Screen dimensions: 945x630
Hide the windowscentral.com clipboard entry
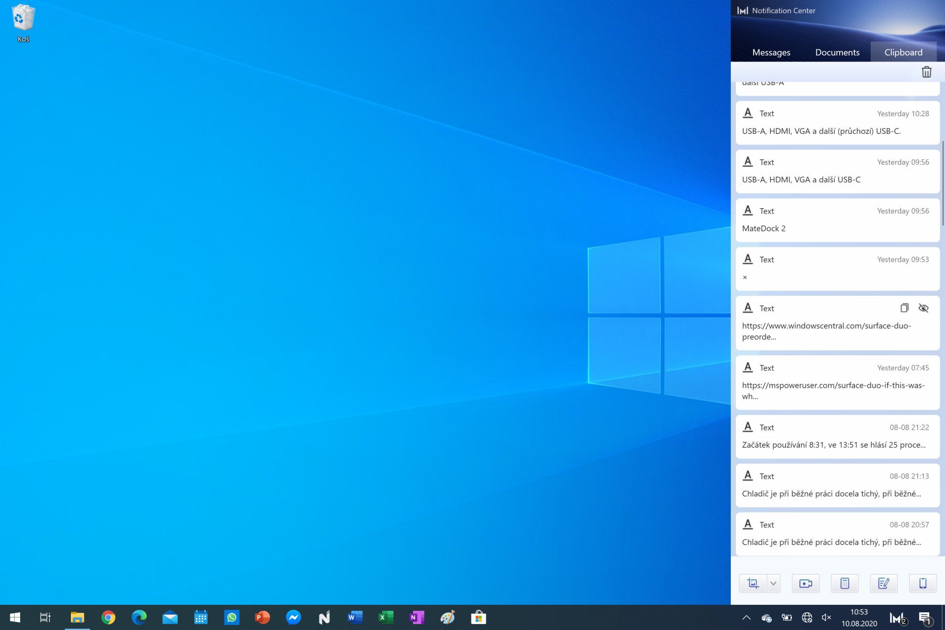[923, 308]
